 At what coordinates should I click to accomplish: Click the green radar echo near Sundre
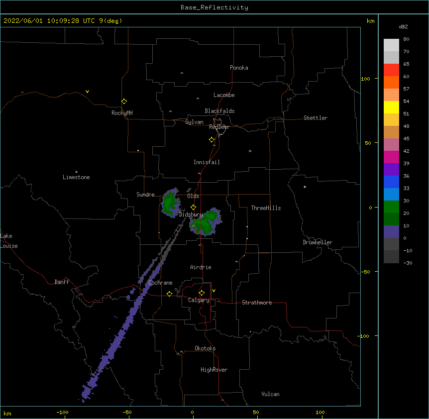[171, 203]
